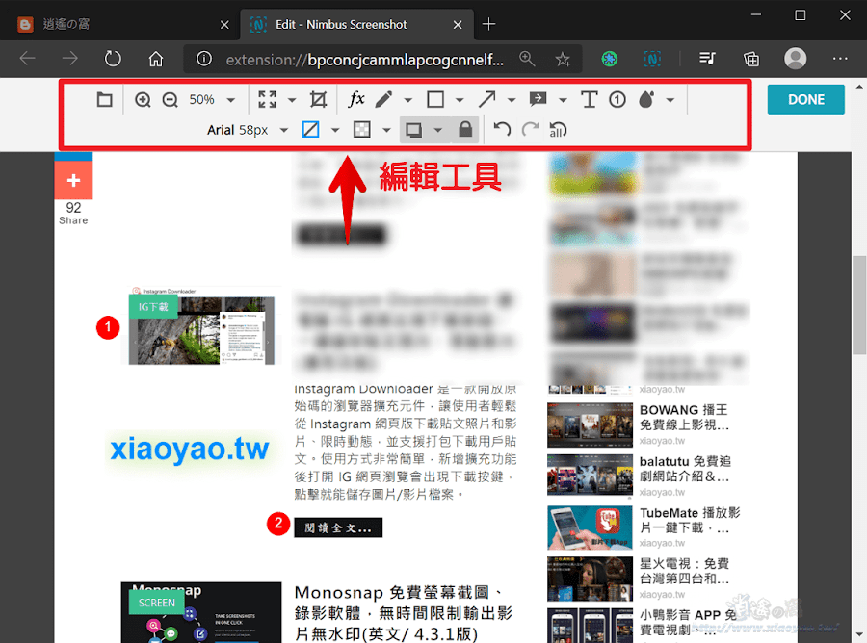Add page to favorites star
The height and width of the screenshot is (643, 867).
[563, 59]
